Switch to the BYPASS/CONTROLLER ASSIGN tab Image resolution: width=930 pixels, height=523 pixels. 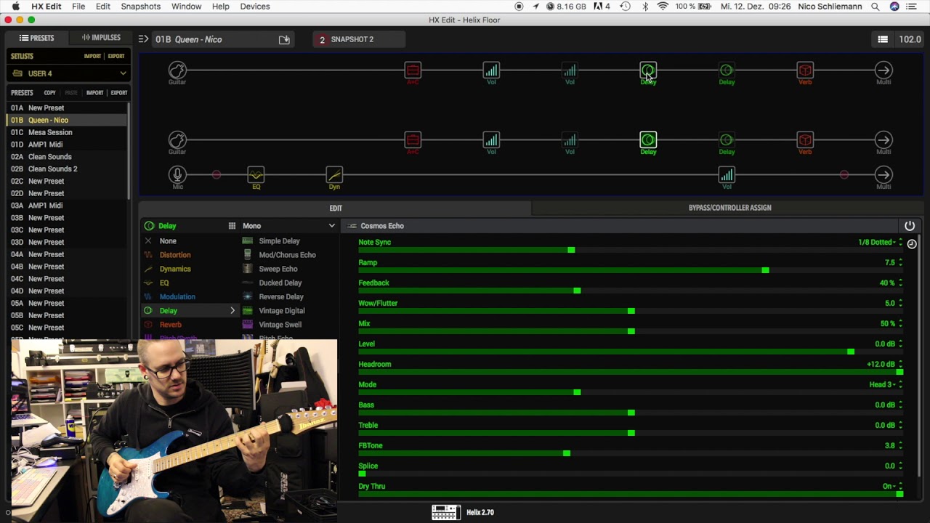click(729, 208)
